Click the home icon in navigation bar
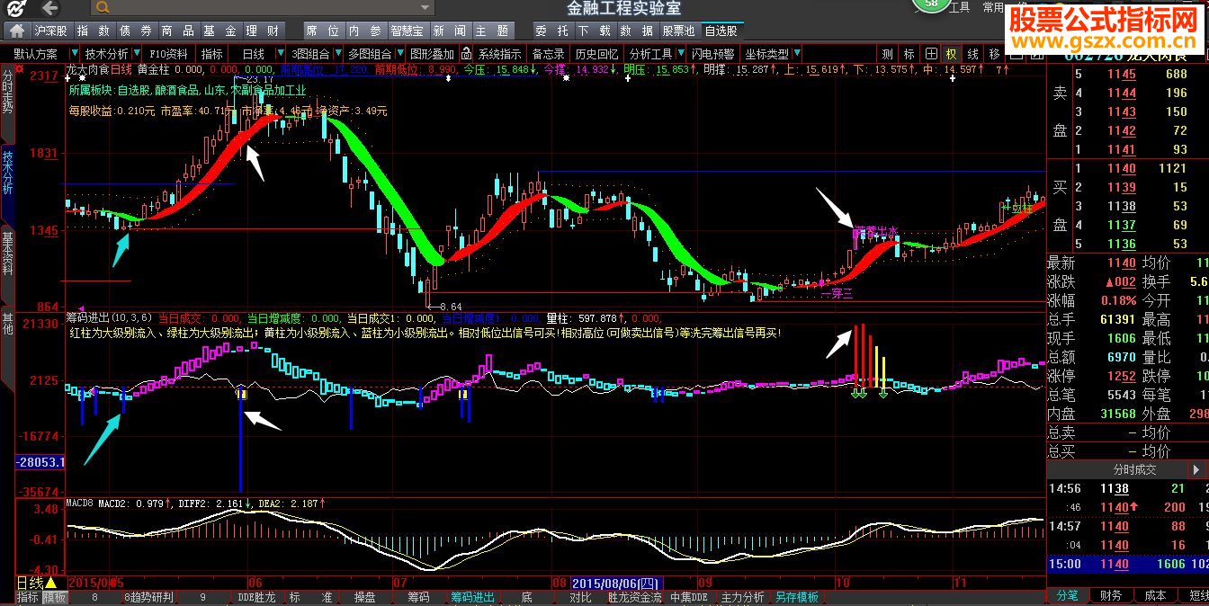The width and height of the screenshot is (1209, 606). pos(16,30)
